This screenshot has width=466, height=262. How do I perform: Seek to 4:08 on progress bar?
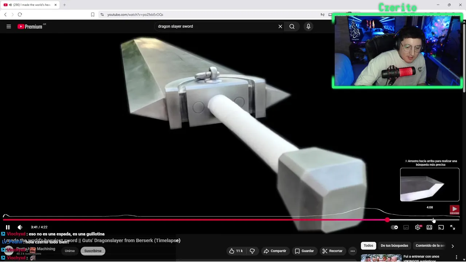click(x=433, y=220)
